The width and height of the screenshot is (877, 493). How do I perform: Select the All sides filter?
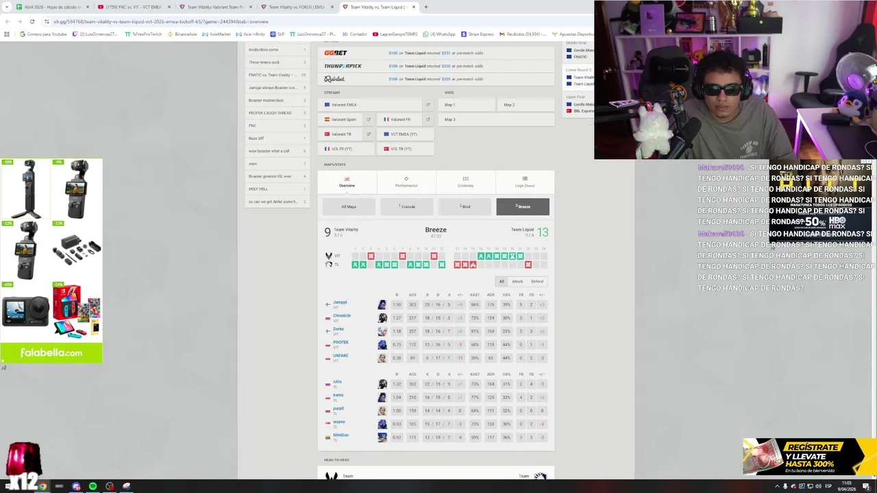point(502,281)
